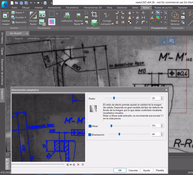Click the OK button
Viewport: 193px width, 175px height.
pos(120,170)
